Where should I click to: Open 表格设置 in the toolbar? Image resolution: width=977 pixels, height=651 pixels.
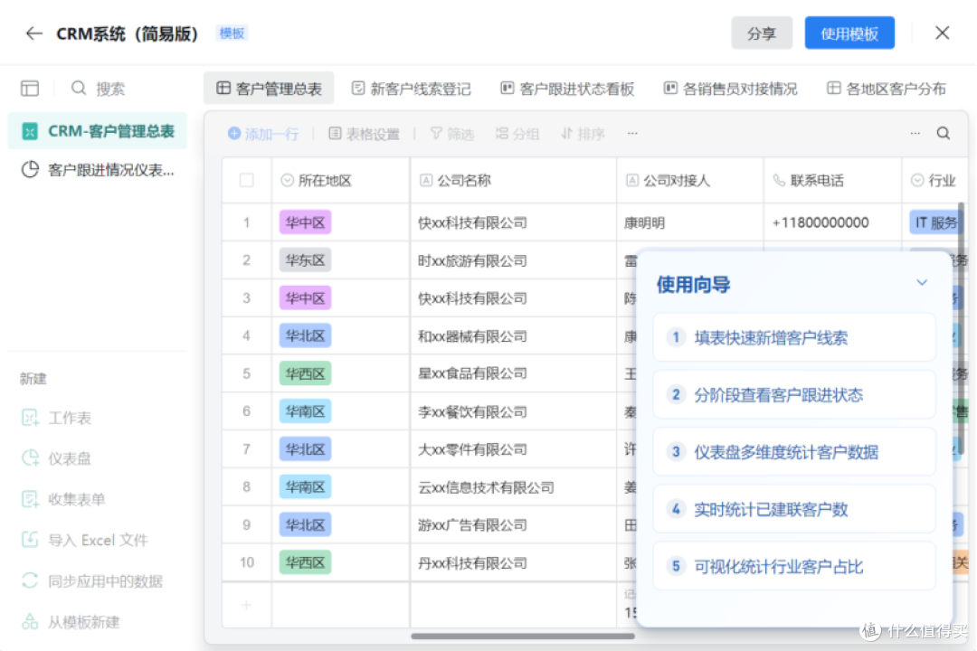click(x=365, y=134)
